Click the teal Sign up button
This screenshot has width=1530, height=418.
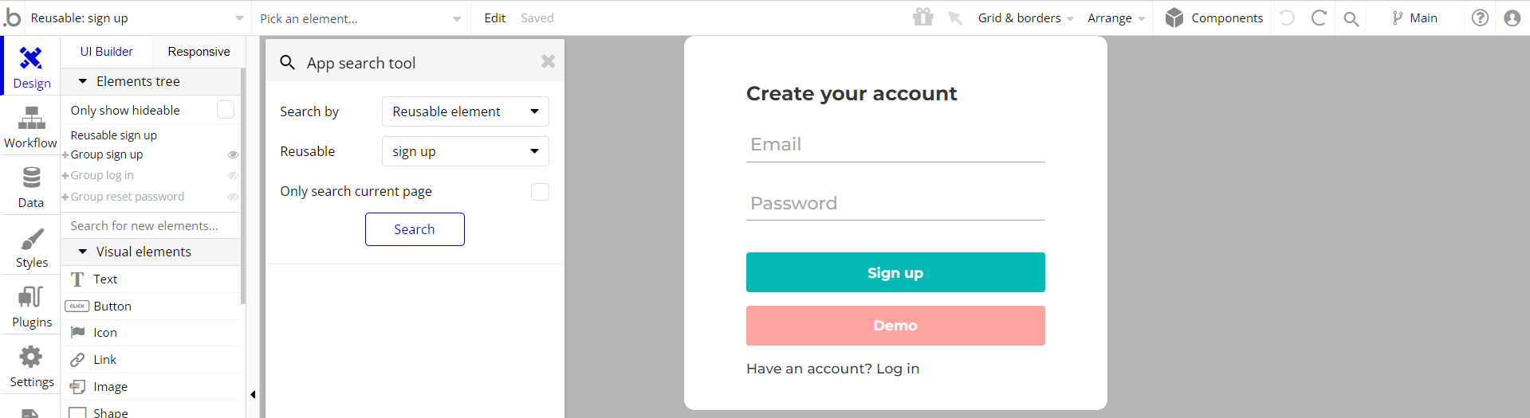point(895,272)
